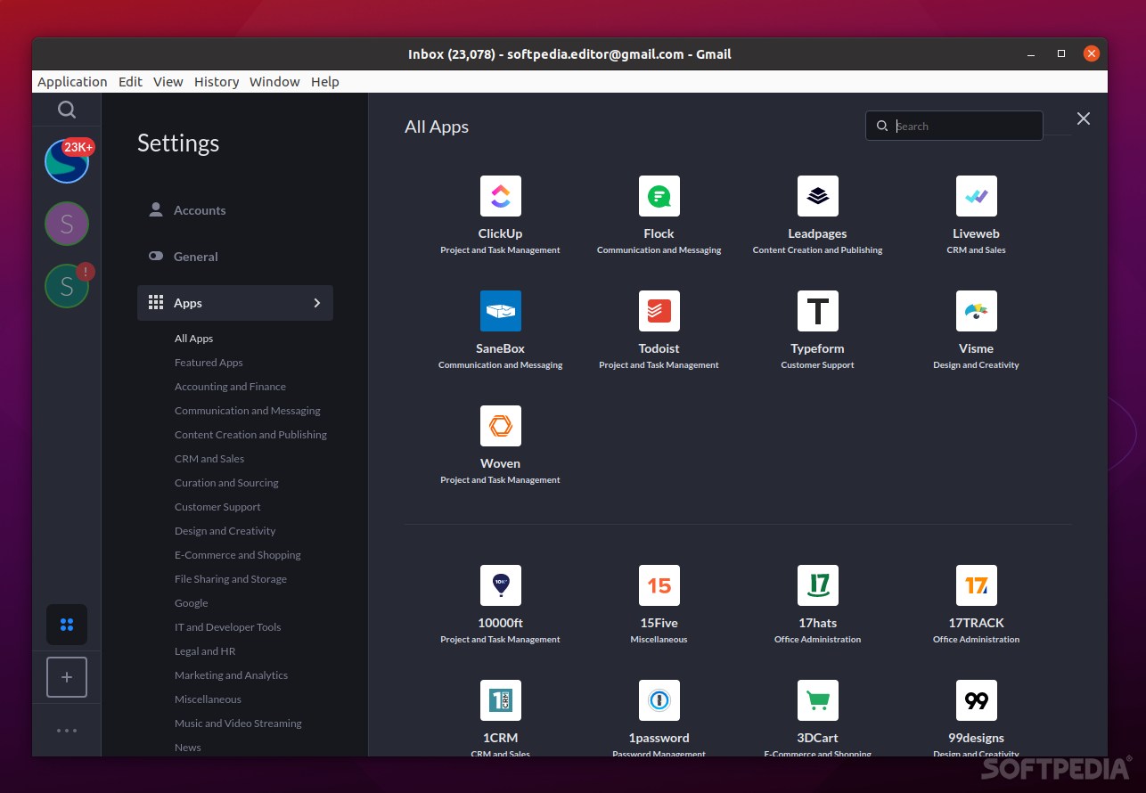Go to General settings

click(x=235, y=257)
